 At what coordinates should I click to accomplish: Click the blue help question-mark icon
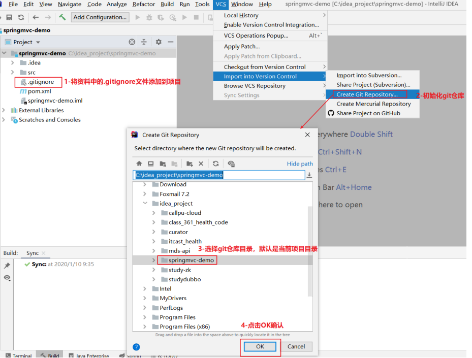136,347
